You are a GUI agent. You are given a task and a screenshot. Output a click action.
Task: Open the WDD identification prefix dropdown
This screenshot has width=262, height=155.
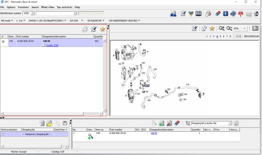[32, 13]
